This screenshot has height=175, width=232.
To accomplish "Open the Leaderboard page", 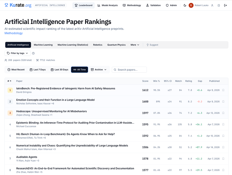I will click(83, 5).
